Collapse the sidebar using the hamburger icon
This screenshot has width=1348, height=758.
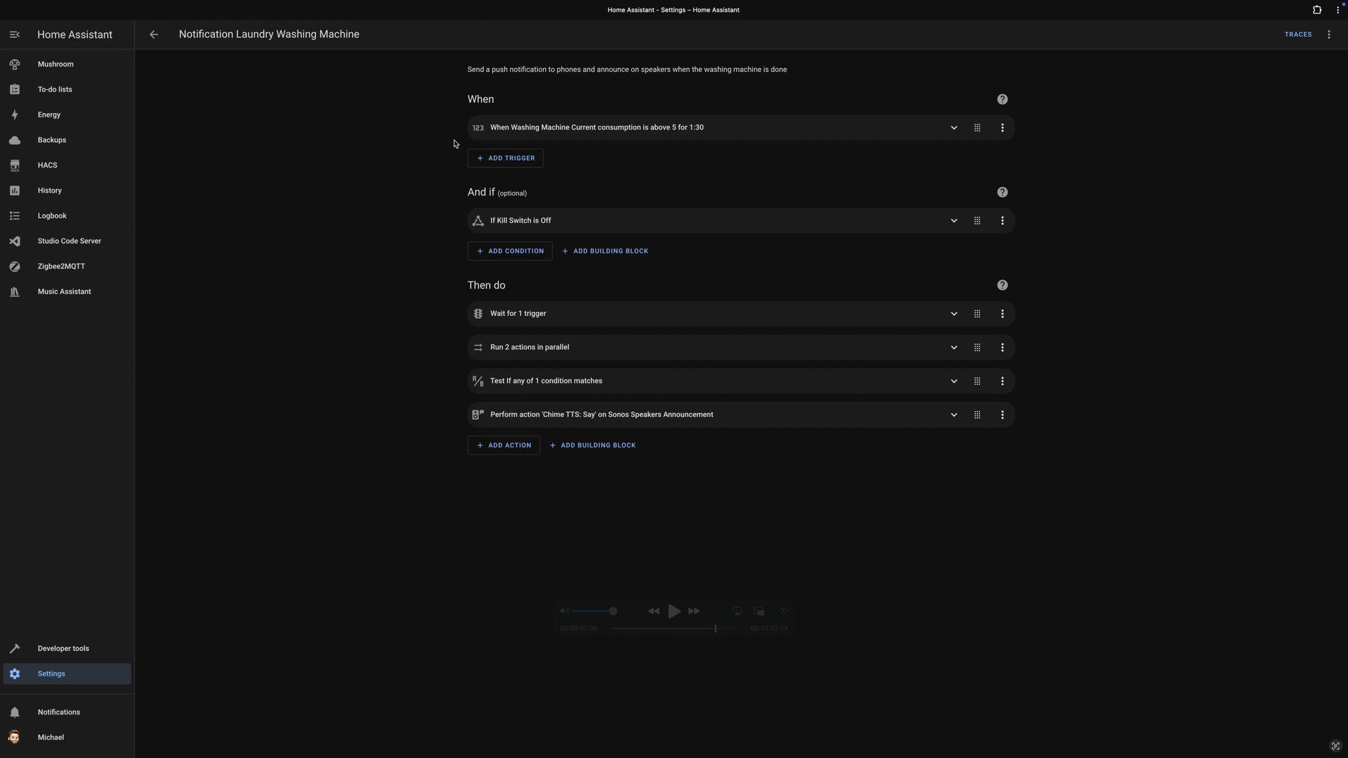click(15, 34)
